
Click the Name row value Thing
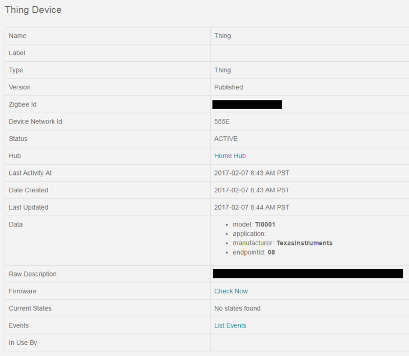pos(222,36)
